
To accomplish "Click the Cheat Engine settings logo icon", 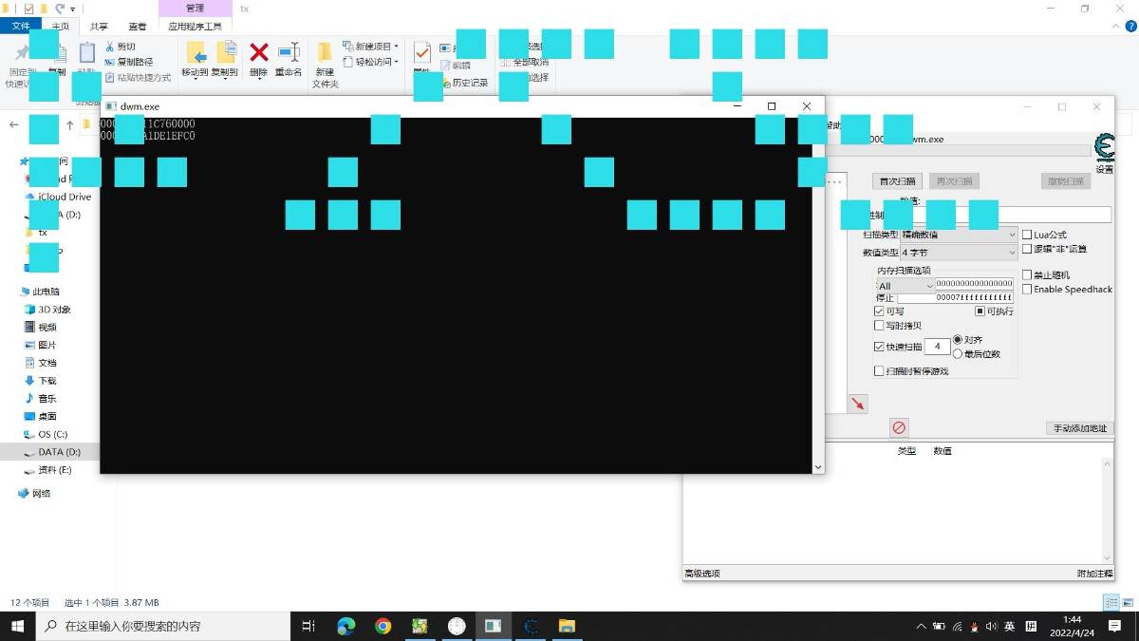I will click(x=1104, y=148).
